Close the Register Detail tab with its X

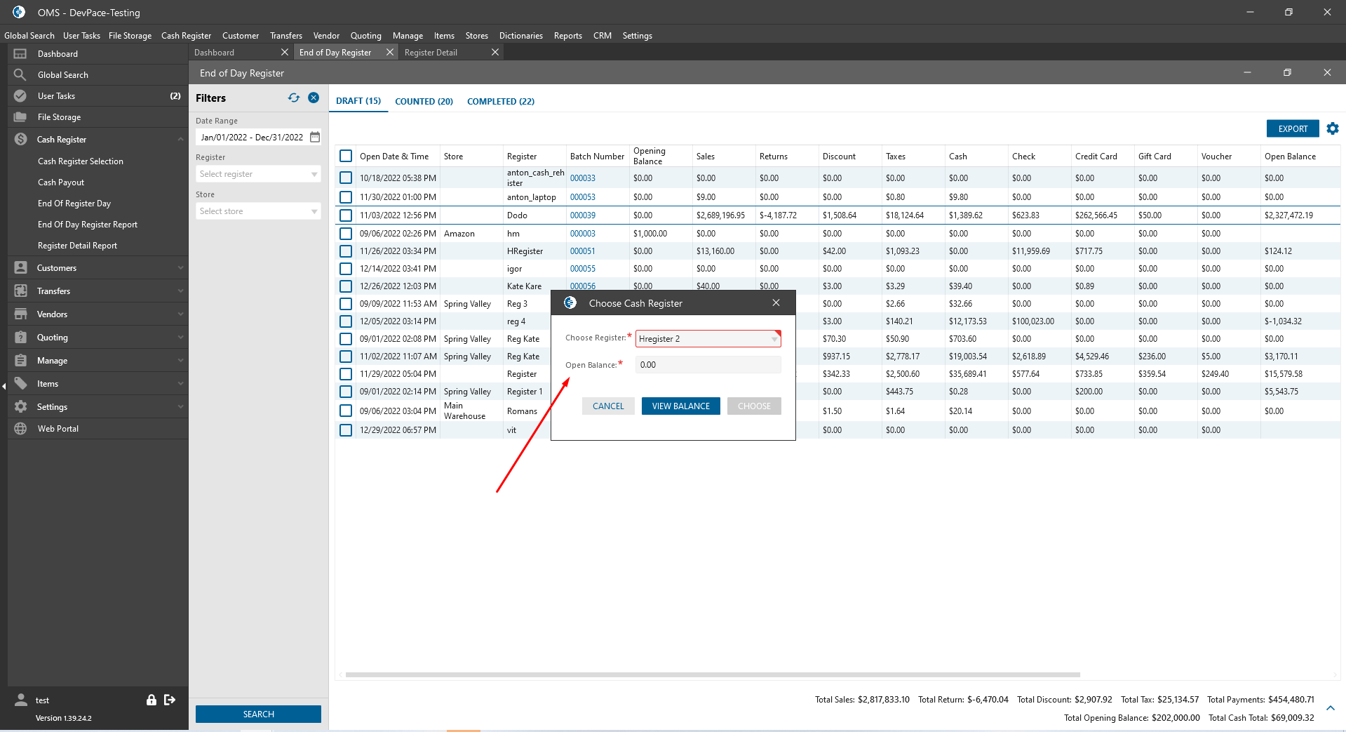point(495,53)
